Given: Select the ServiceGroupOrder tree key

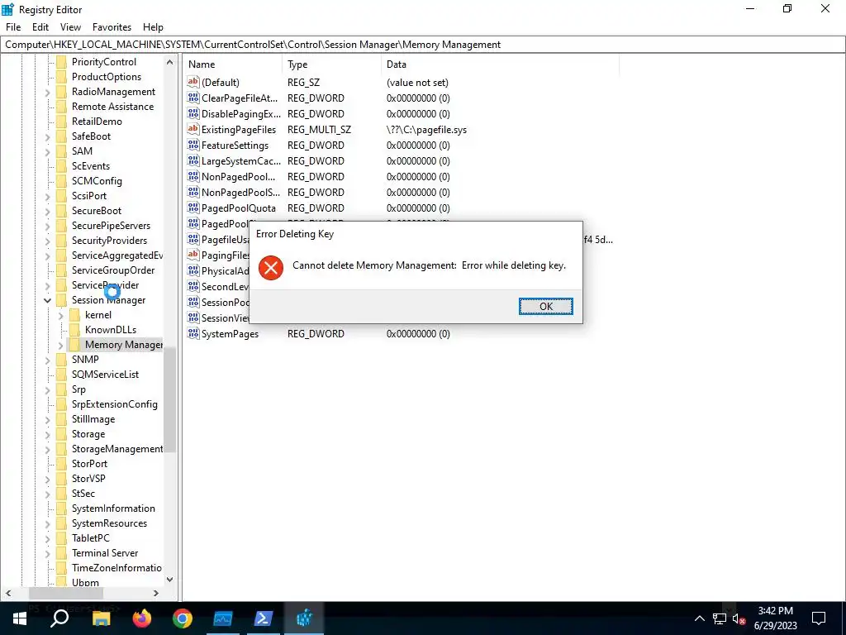Looking at the screenshot, I should tap(113, 270).
